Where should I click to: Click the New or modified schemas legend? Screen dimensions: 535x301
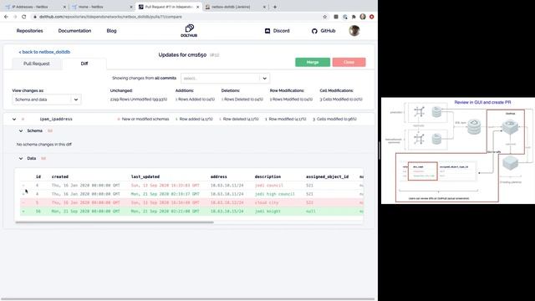(143, 119)
